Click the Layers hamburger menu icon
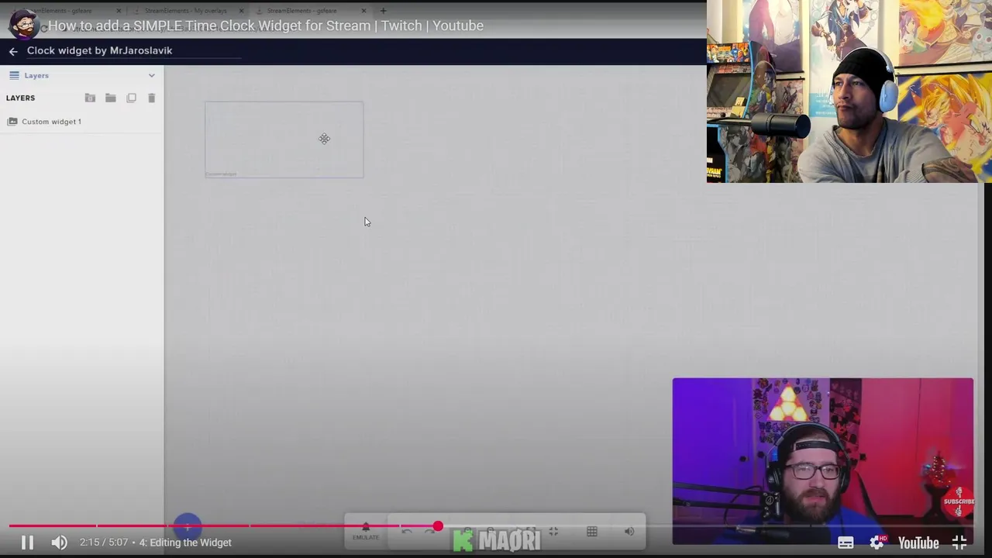The height and width of the screenshot is (558, 992). 14,75
